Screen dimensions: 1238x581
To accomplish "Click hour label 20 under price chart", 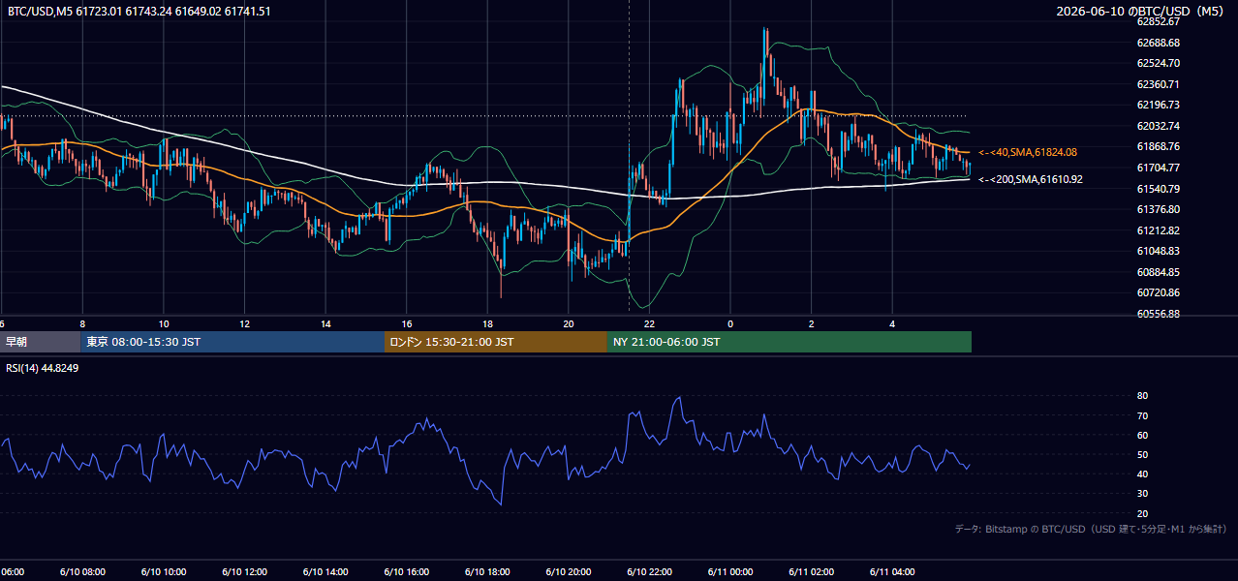I will coord(569,323).
